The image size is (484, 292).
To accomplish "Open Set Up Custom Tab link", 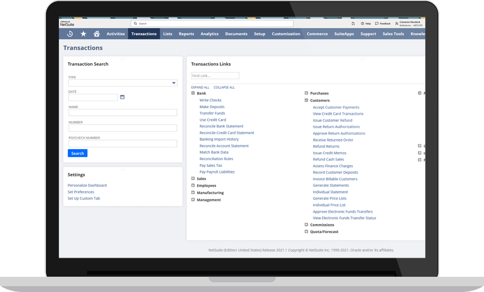I will click(84, 198).
